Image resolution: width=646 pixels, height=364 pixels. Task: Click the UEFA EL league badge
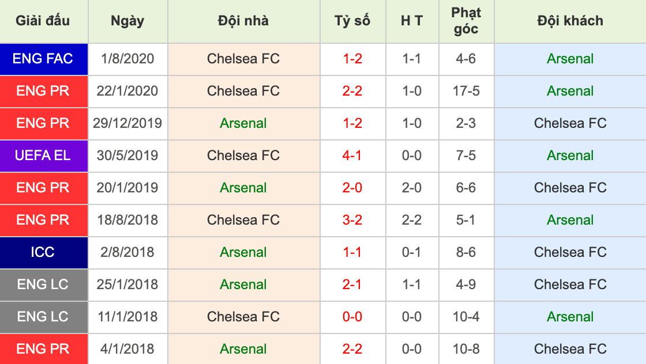43,156
